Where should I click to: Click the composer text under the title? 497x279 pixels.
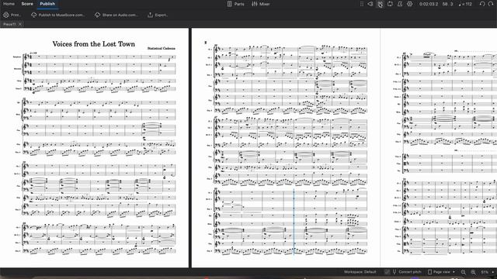coord(161,48)
